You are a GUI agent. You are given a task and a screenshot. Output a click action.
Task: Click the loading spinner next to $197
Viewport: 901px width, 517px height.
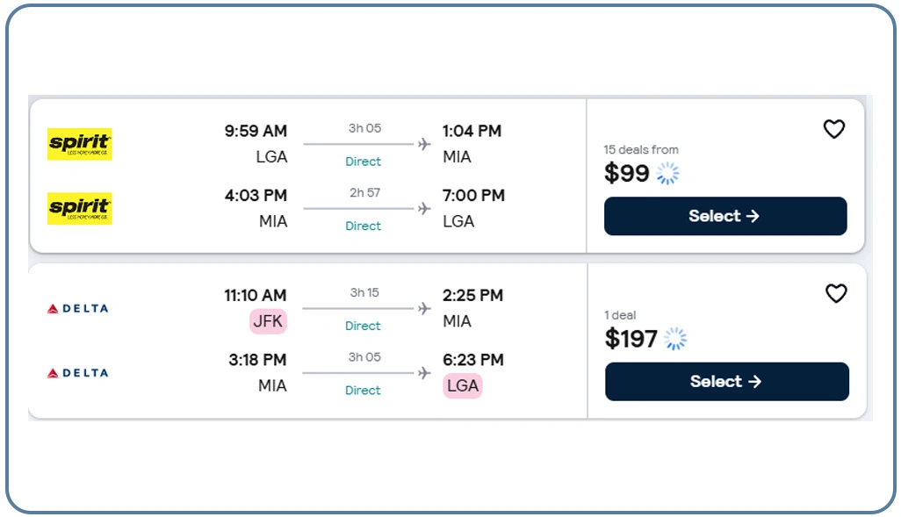point(674,339)
